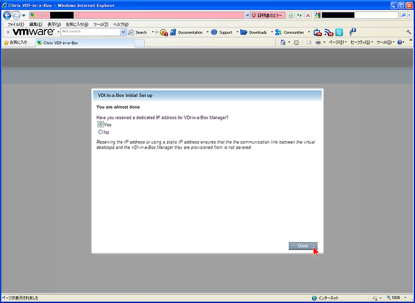Click the Twitter bird icon
415x303 pixels.
pyautogui.click(x=339, y=32)
